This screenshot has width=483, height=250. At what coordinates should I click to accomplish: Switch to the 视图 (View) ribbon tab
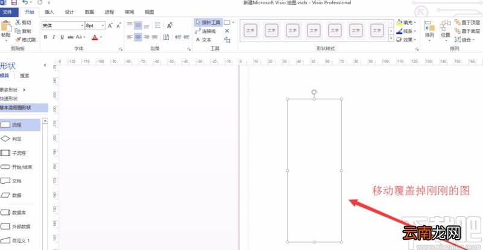(x=150, y=12)
